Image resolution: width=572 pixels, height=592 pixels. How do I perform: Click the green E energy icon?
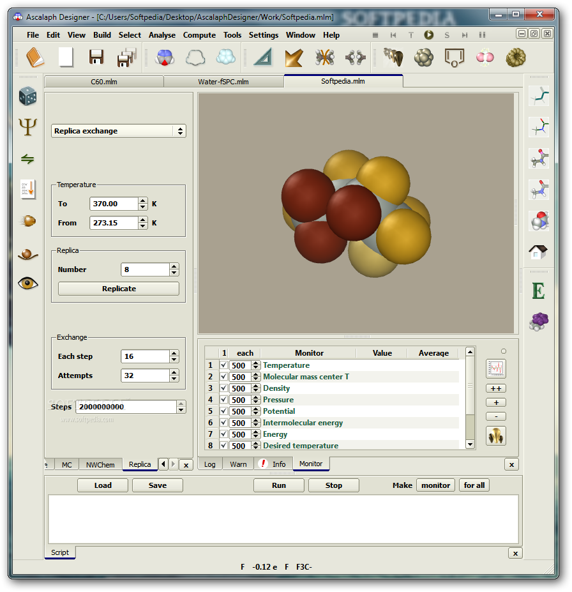(x=538, y=291)
